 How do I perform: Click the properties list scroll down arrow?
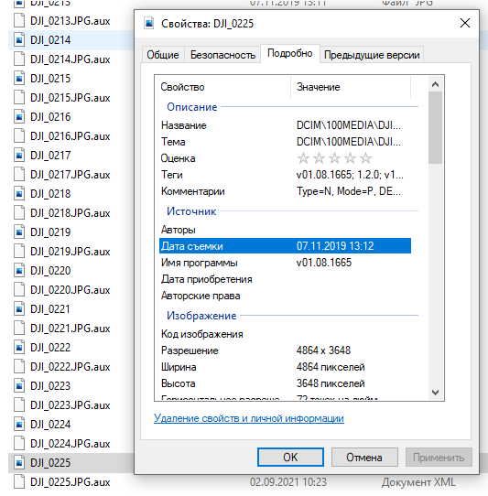point(436,393)
